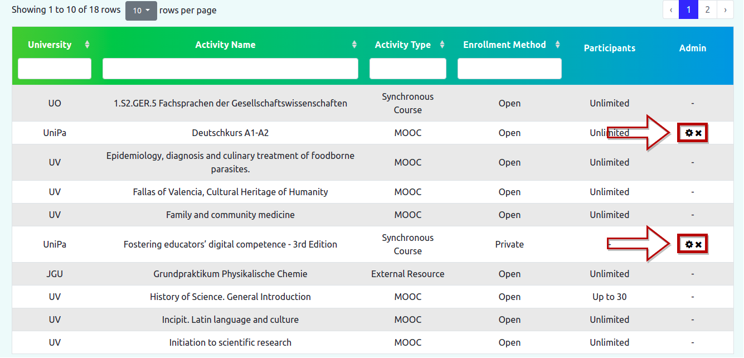
Task: Click 'Showing 1 to 10 of 18 rows' text
Action: [x=66, y=10]
